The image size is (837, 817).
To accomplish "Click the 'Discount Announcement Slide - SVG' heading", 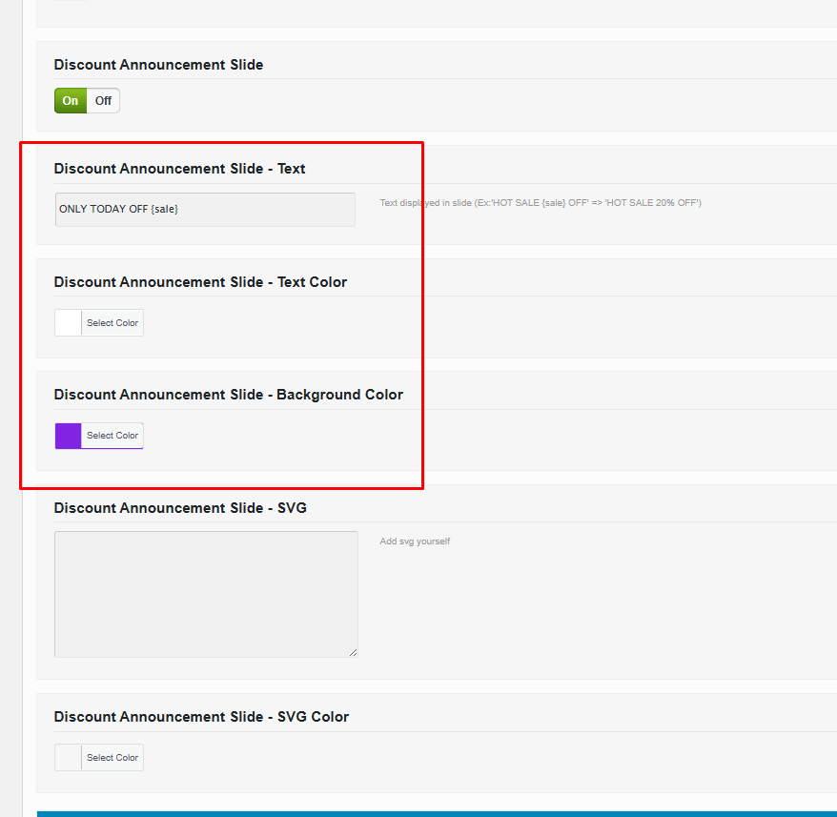I will click(180, 508).
